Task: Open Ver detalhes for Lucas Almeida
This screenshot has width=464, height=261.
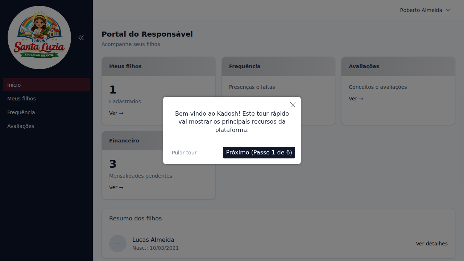Action: [431, 244]
